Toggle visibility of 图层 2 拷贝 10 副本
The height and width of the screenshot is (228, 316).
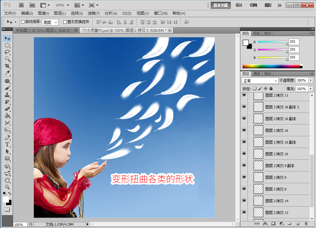(x=244, y=142)
